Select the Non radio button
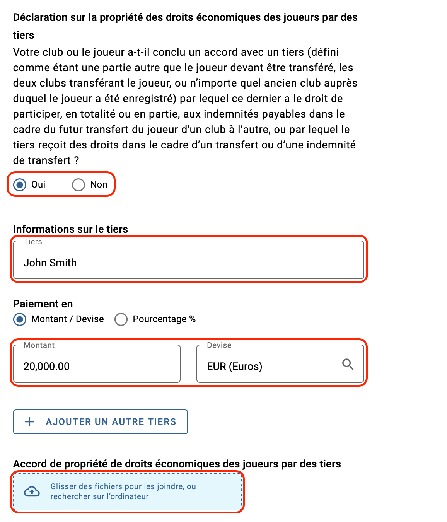The height and width of the screenshot is (522, 447). tap(78, 184)
